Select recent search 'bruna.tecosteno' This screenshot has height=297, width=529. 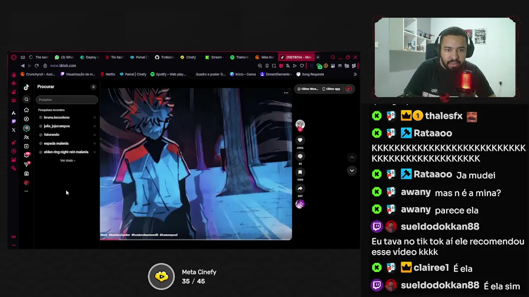coord(57,118)
